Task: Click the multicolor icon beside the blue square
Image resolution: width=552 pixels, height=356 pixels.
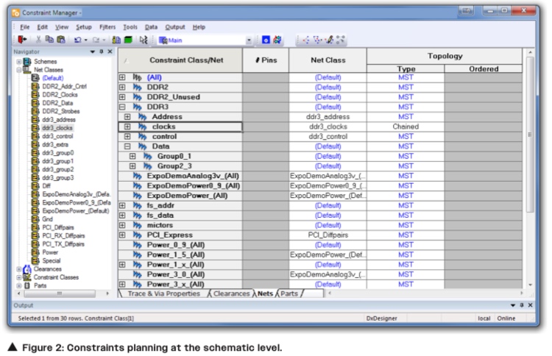Action: [x=277, y=40]
